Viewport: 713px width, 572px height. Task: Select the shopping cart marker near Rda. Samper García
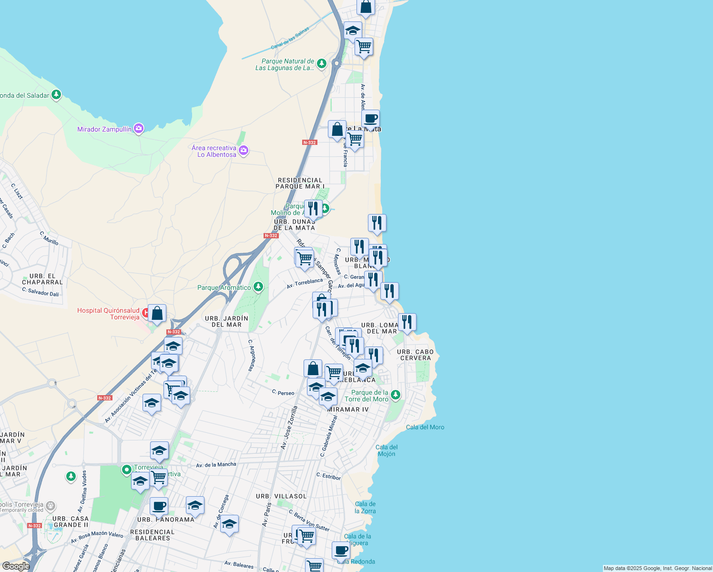[x=304, y=259]
